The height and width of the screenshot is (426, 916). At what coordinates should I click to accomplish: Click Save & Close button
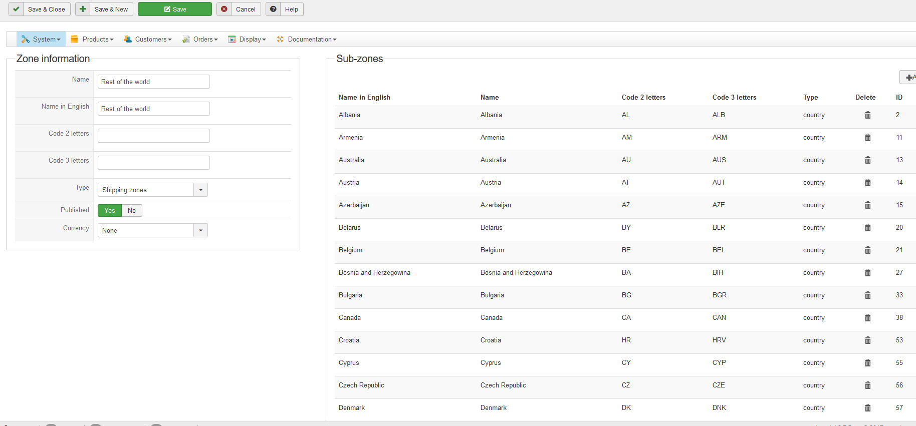(x=40, y=9)
